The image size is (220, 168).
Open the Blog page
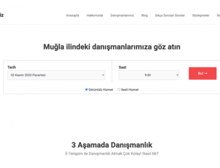(x=144, y=15)
